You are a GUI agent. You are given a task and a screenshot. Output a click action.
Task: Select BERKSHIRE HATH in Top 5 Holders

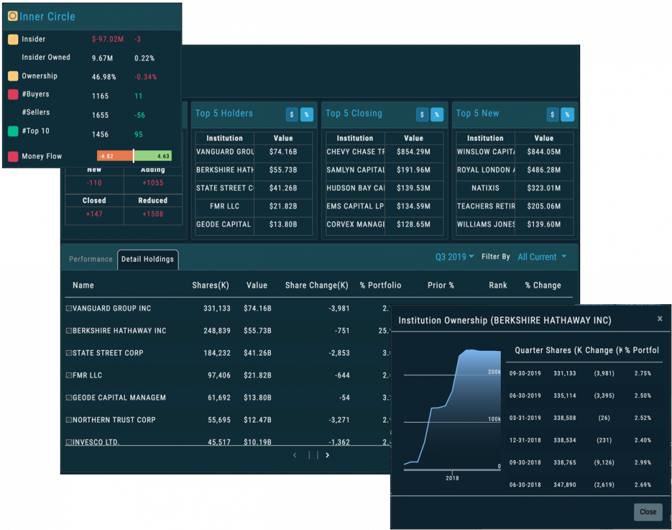[x=225, y=170]
